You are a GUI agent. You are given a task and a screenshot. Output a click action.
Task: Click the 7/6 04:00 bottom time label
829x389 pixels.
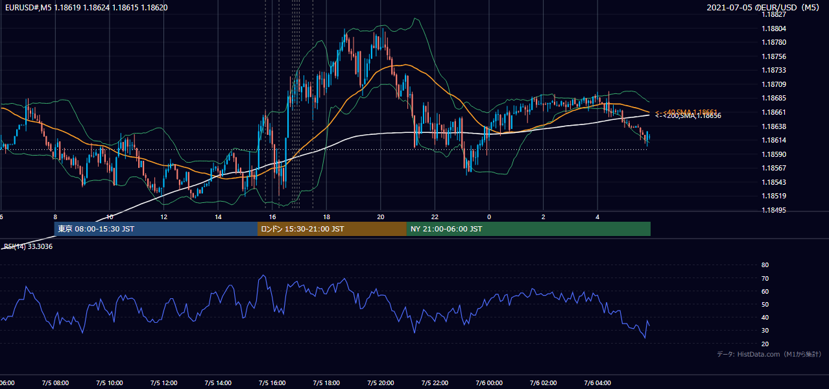[x=597, y=383]
